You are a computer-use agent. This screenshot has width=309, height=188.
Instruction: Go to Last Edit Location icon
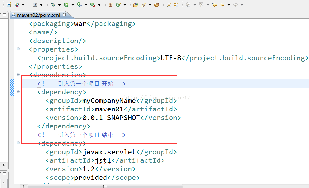click(215, 5)
